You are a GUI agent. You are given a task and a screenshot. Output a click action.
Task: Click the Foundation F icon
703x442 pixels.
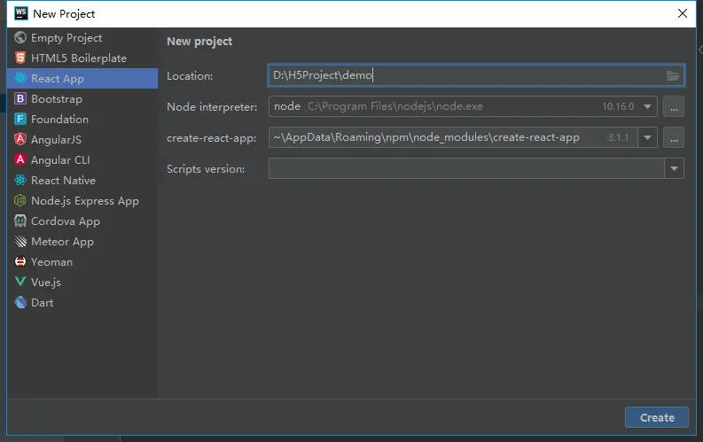tap(20, 119)
